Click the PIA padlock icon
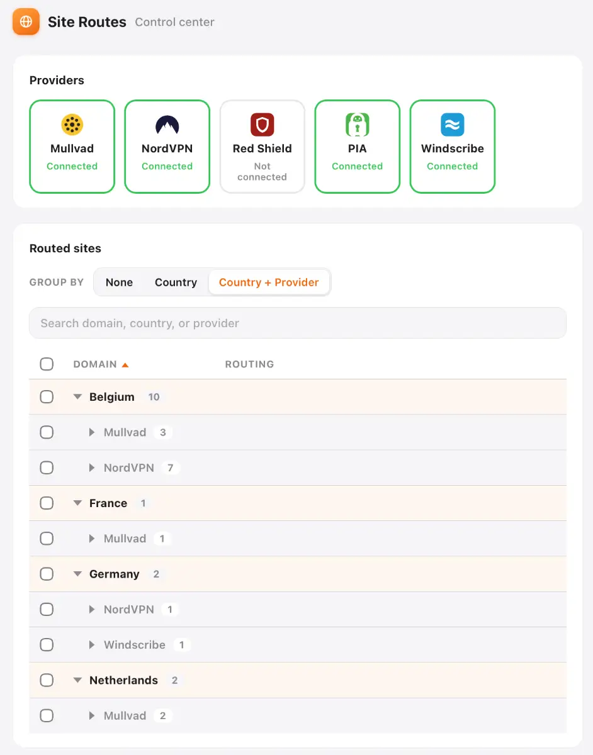The image size is (593, 755). point(358,125)
